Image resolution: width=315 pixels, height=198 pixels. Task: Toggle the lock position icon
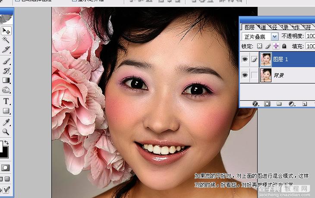point(276,46)
